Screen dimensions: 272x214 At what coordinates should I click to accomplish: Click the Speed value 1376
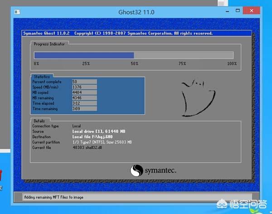[x=84, y=87]
